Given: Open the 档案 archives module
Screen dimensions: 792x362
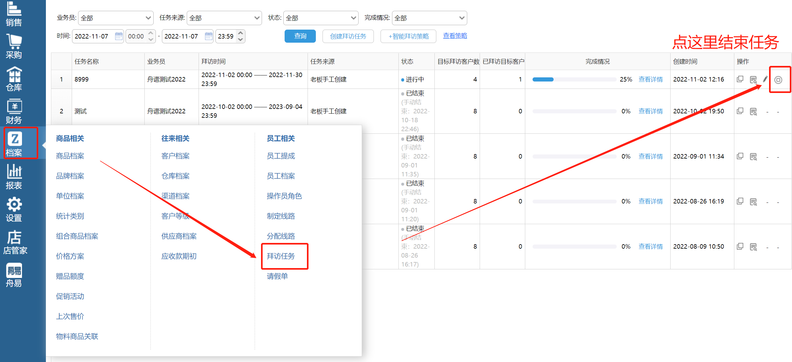Looking at the screenshot, I should pyautogui.click(x=14, y=144).
